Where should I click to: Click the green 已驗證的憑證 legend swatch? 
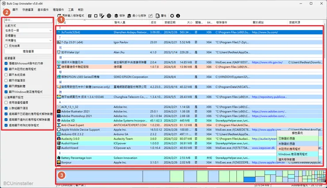pyautogui.click(x=297, y=139)
